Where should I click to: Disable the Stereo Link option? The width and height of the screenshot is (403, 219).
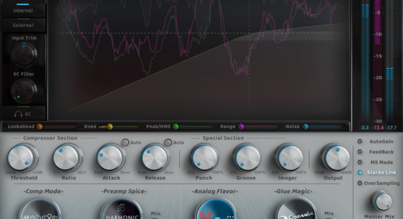360,172
